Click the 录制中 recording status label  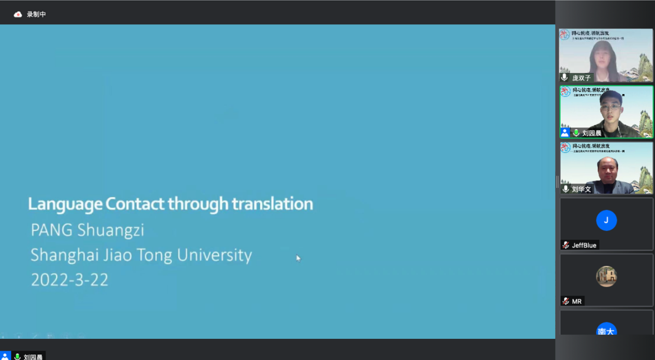coord(36,14)
